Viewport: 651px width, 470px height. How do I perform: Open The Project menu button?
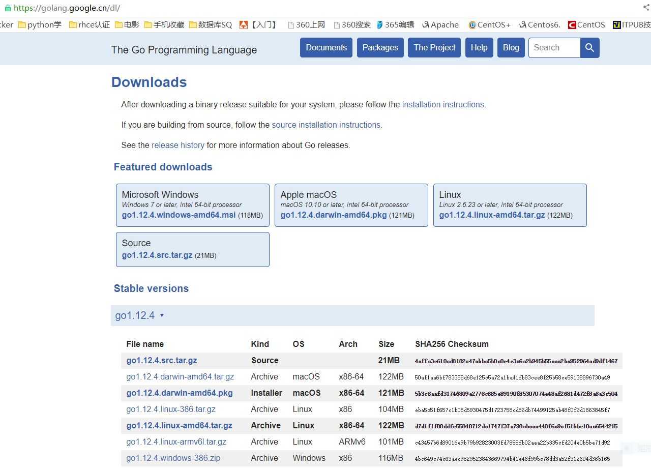435,47
